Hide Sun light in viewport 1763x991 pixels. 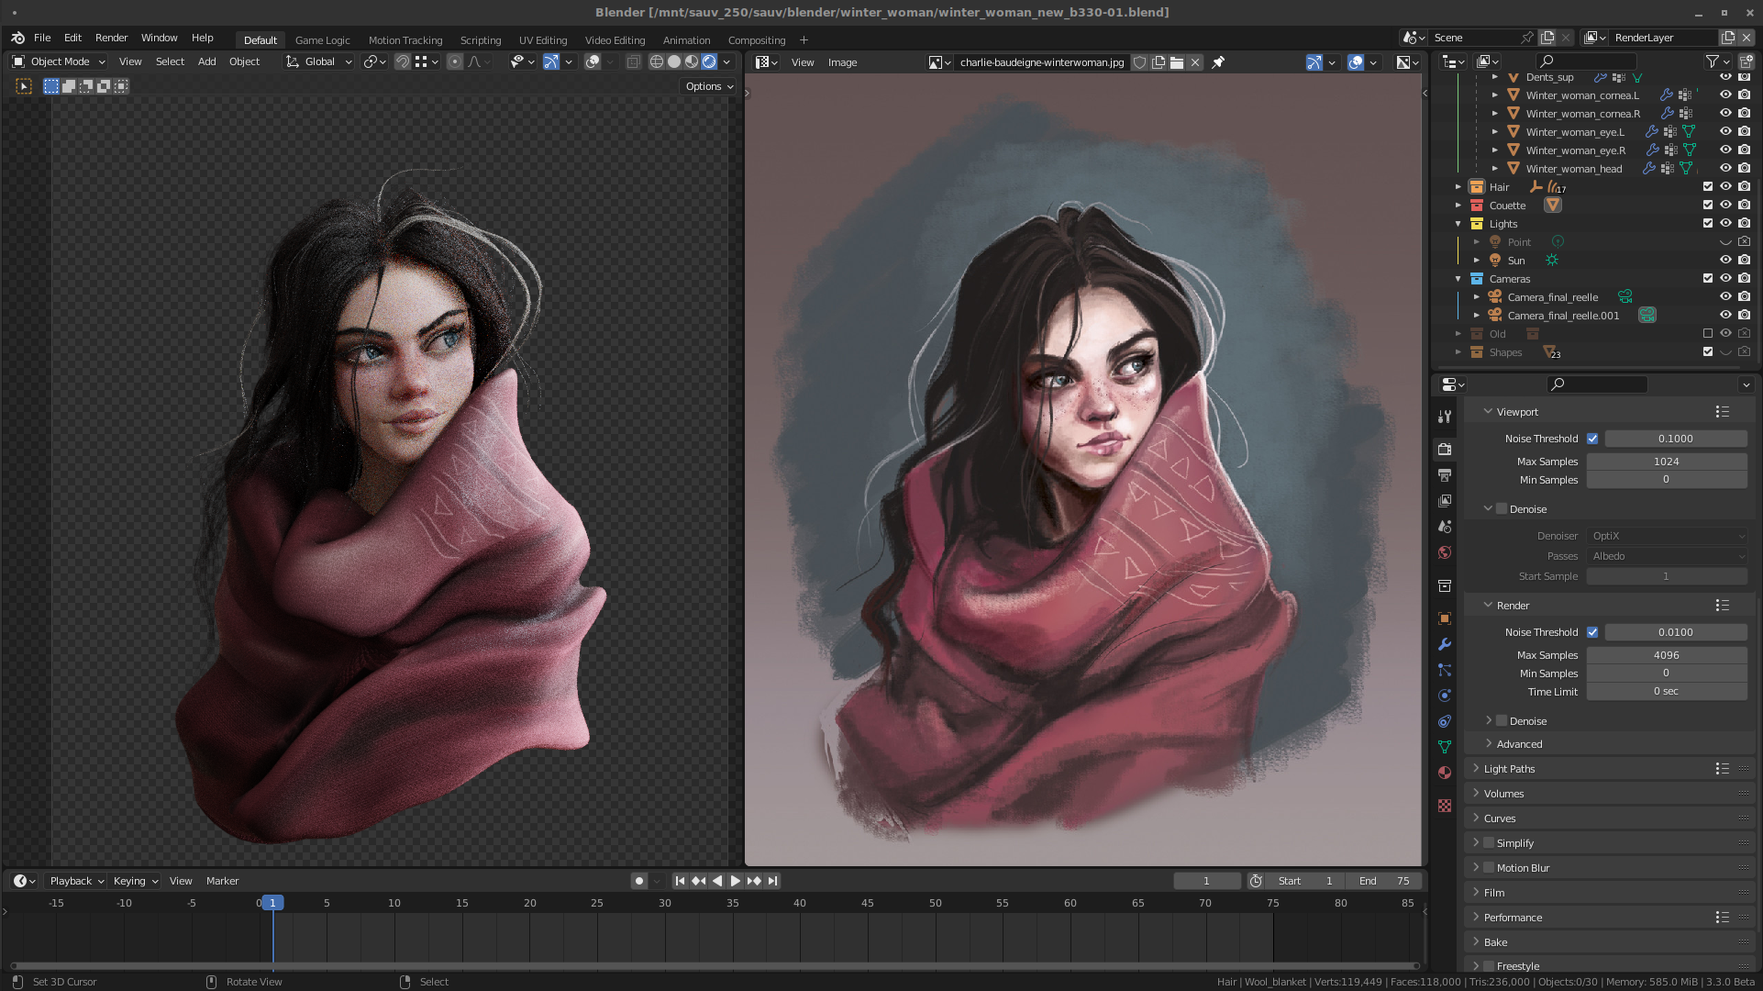pos(1725,261)
